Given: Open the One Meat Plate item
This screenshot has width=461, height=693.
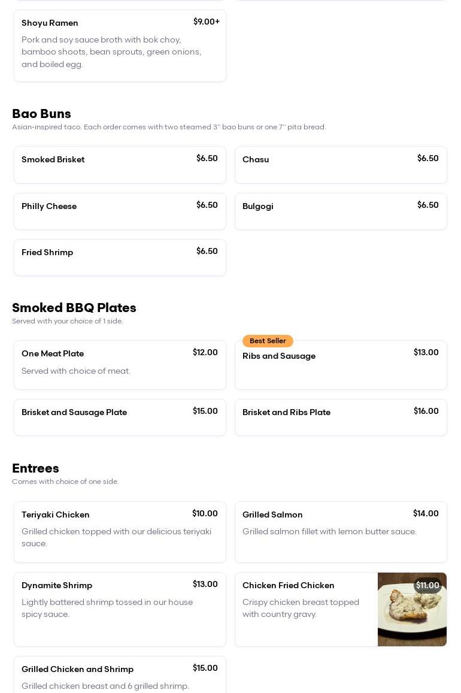Looking at the screenshot, I should click(x=120, y=364).
